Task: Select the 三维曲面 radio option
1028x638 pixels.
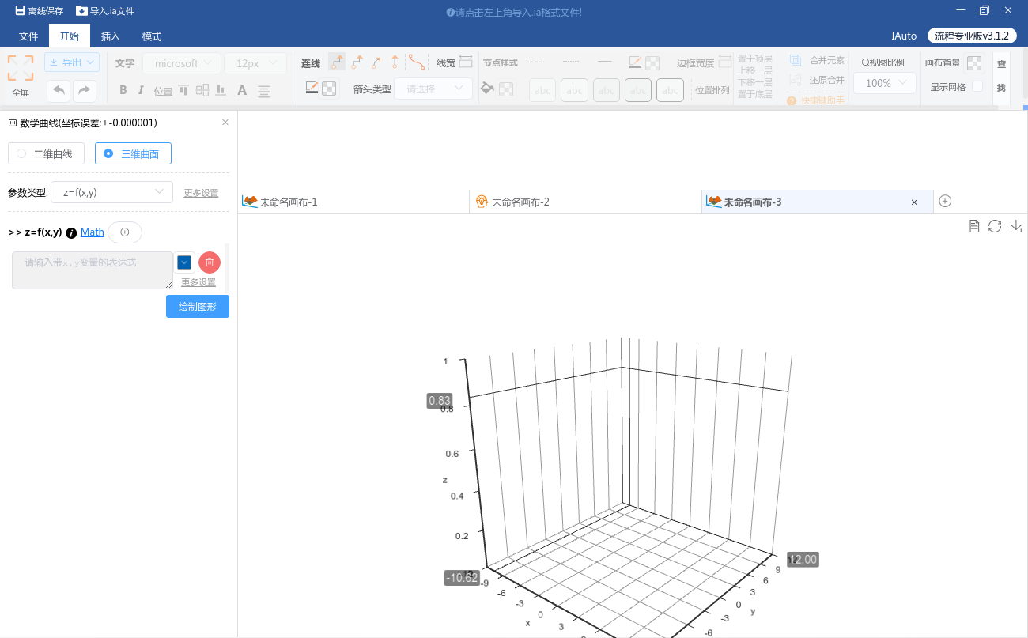Action: [x=133, y=154]
